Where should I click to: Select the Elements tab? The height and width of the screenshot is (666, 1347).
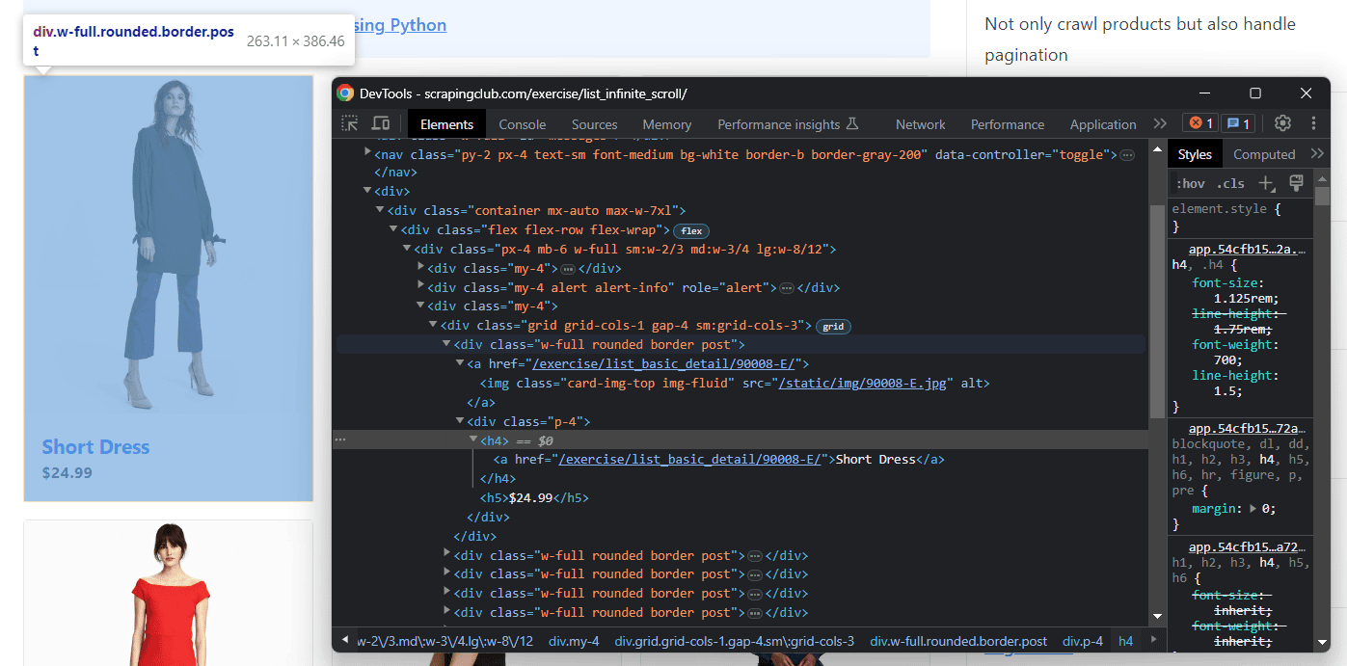(446, 124)
